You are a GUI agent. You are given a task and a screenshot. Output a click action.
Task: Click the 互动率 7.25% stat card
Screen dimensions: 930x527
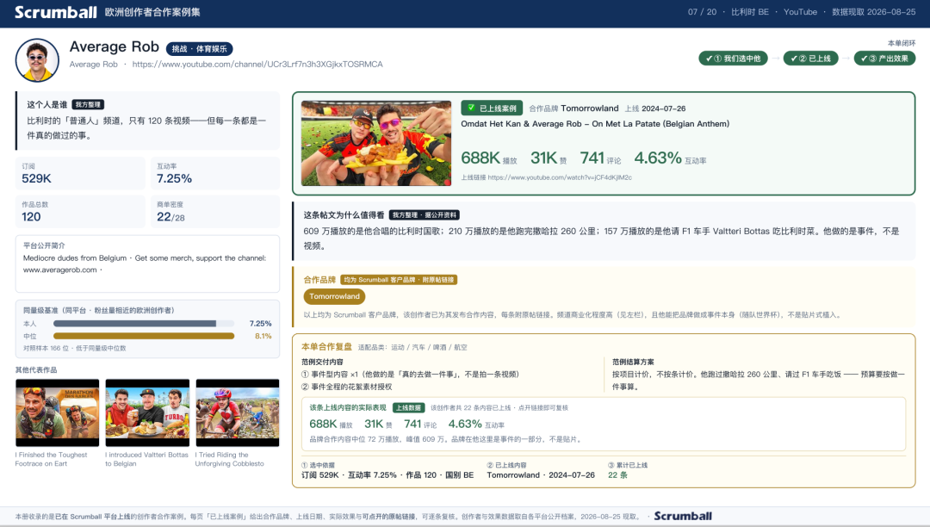click(214, 173)
